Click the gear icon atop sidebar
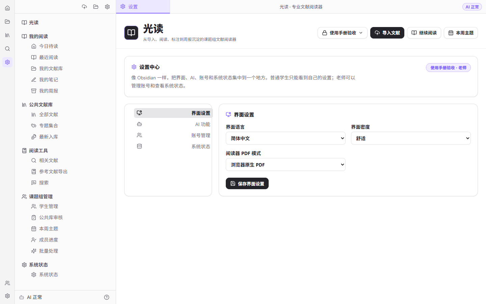Image resolution: width=486 pixels, height=304 pixels. click(107, 7)
